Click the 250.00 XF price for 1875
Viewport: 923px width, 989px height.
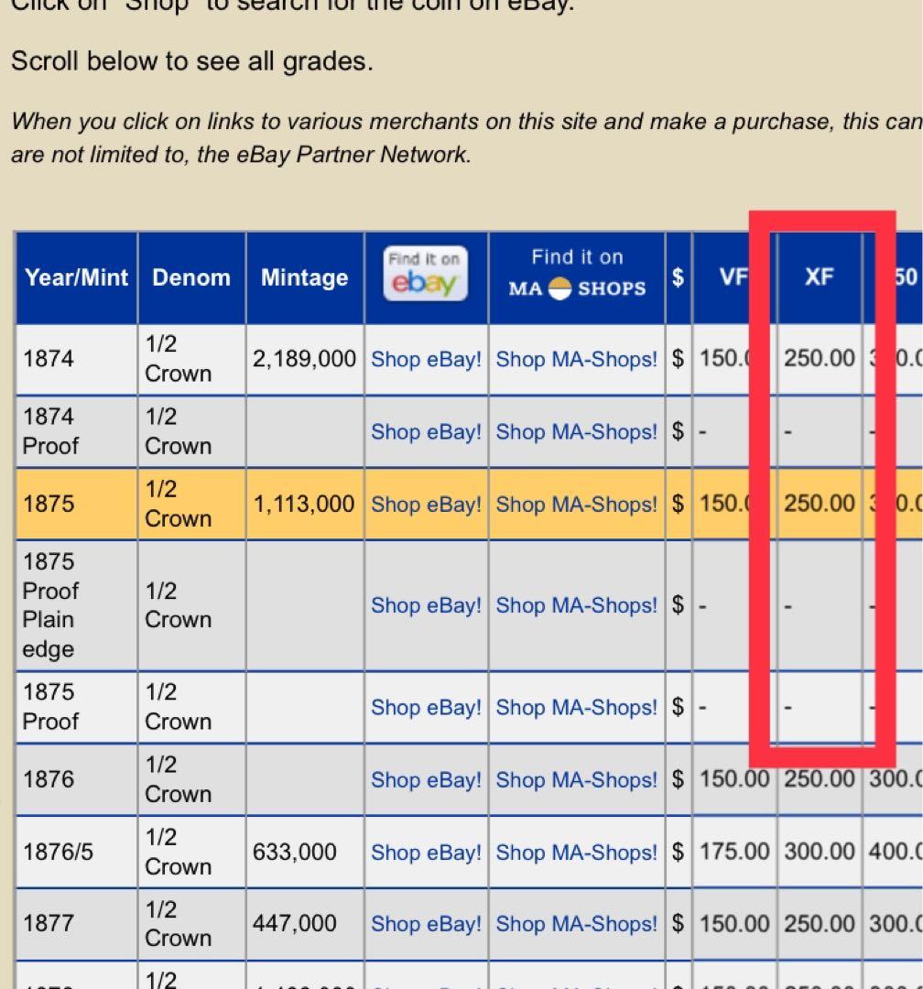(x=819, y=504)
